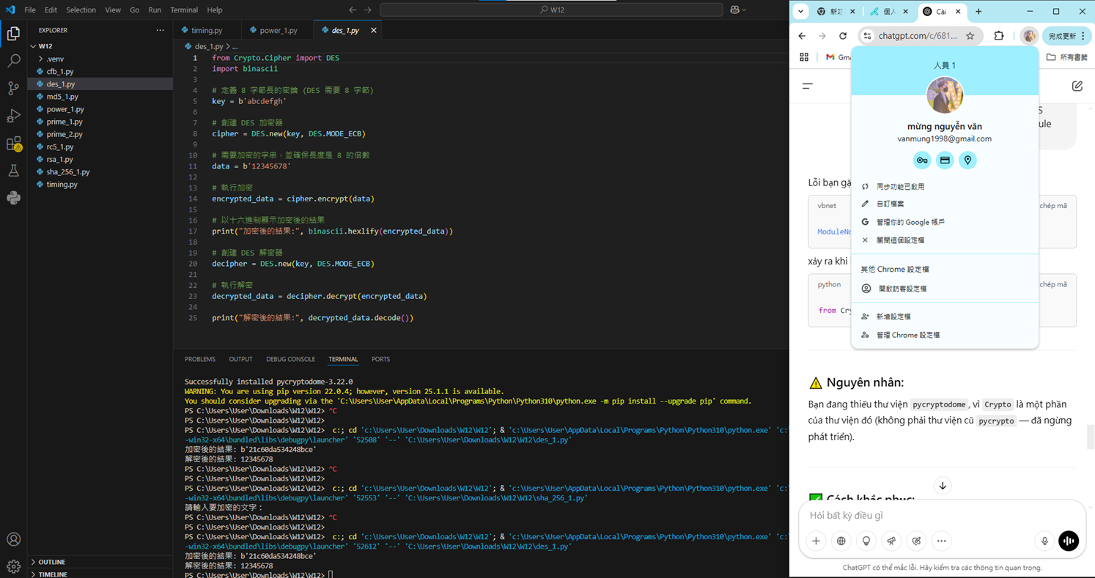
Task: Click the Python icon in activity bar
Action: [x=13, y=198]
